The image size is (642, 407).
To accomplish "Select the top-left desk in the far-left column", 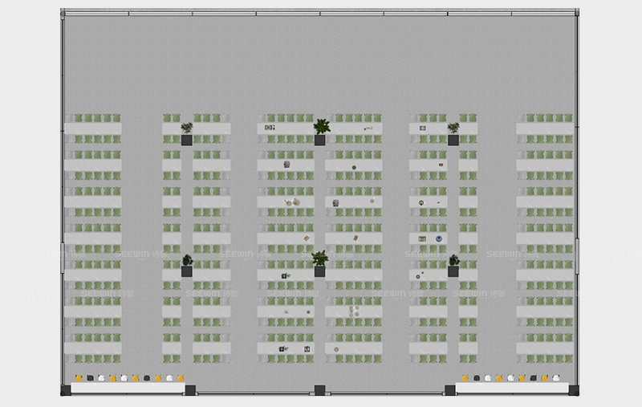I will pyautogui.click(x=93, y=128).
